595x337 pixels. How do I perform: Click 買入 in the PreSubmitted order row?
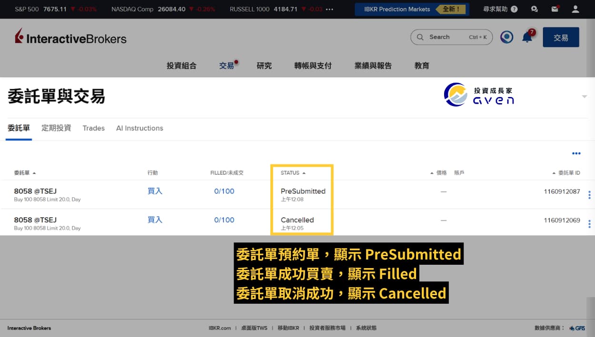[155, 191]
